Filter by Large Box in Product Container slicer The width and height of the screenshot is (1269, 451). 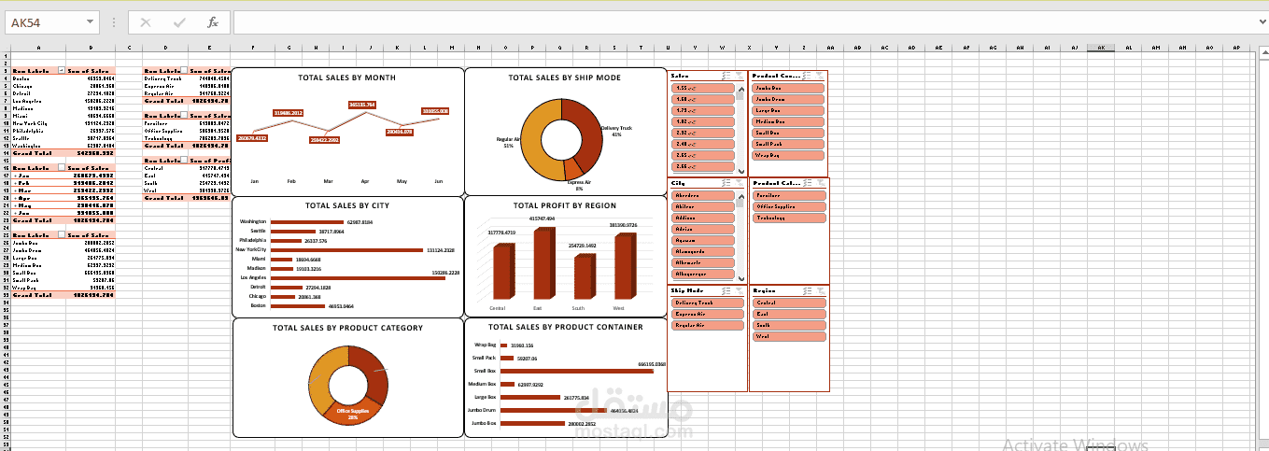(788, 110)
